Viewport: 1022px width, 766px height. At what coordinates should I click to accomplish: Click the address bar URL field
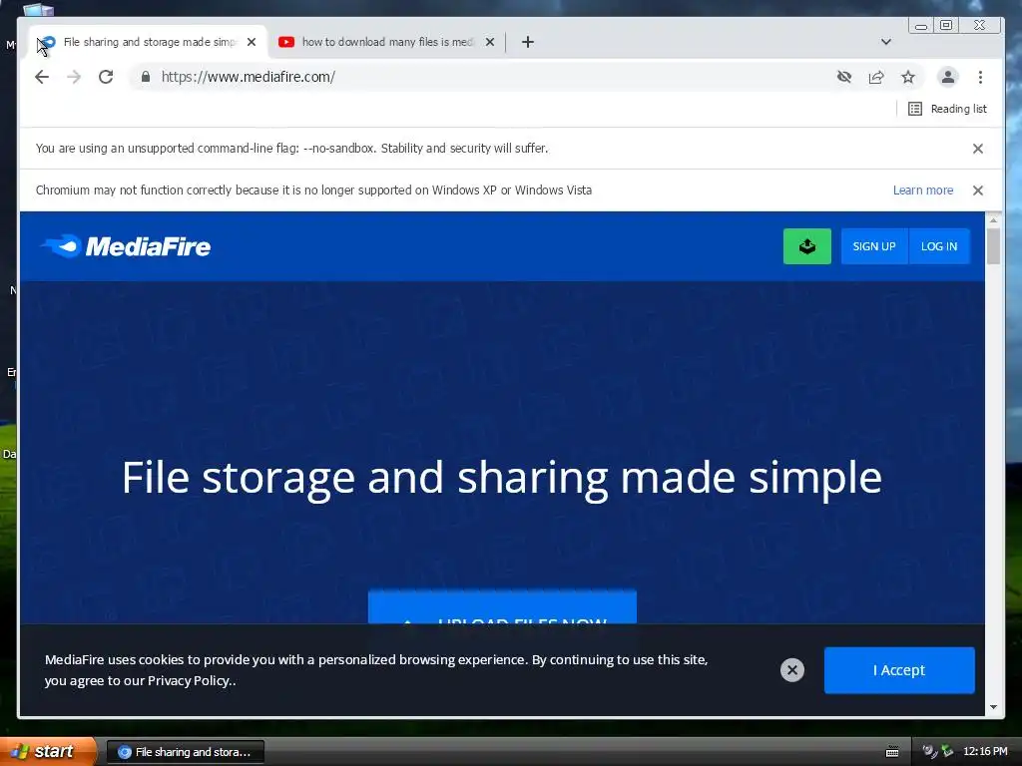[482, 77]
